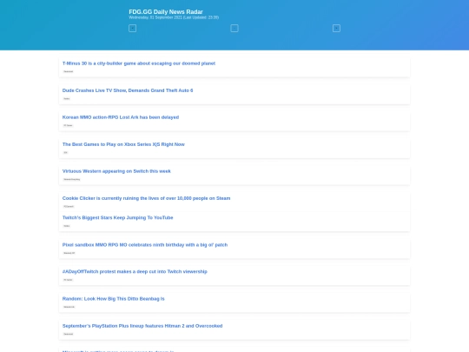The height and width of the screenshot is (352, 469).
Task: Open September's PlayStation Plus lineup article
Action: (x=142, y=326)
